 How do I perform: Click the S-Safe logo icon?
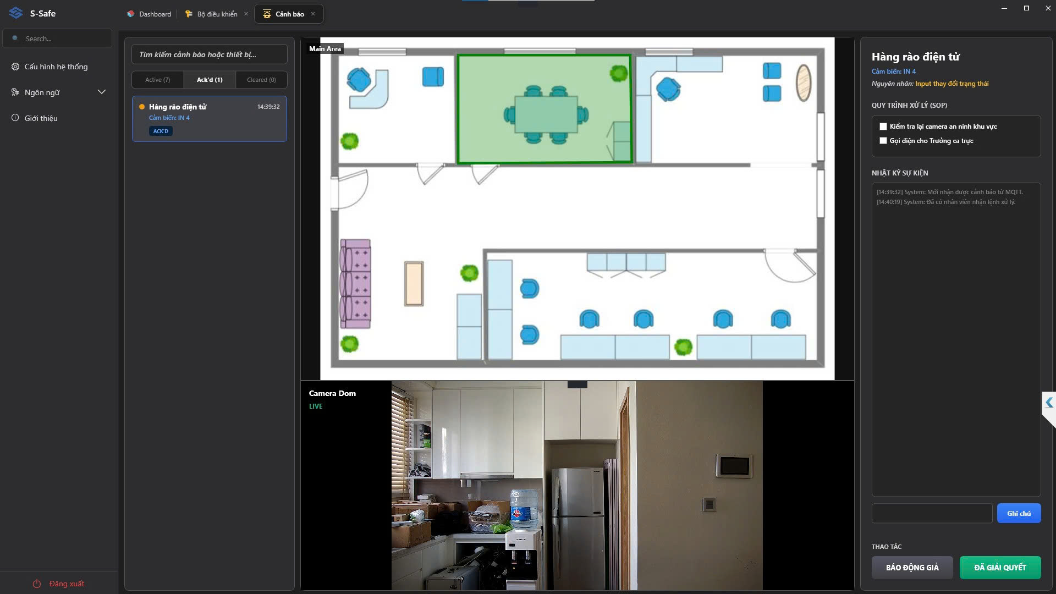tap(16, 13)
